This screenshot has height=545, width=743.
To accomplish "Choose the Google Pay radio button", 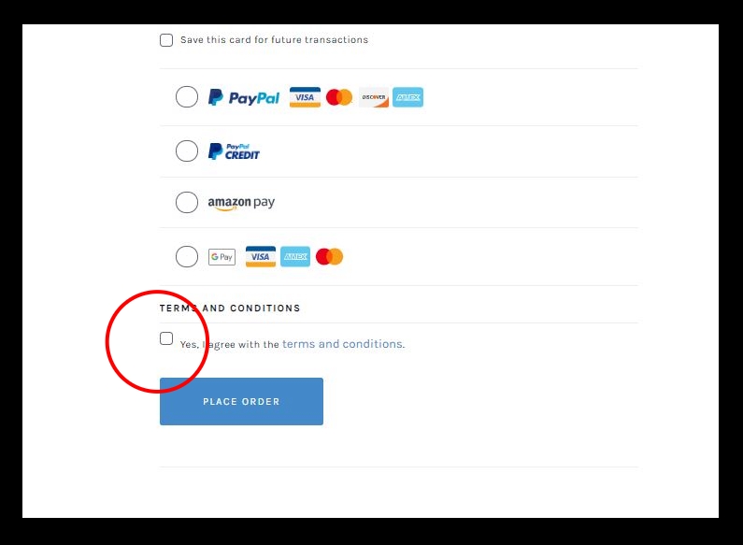I will click(x=187, y=256).
